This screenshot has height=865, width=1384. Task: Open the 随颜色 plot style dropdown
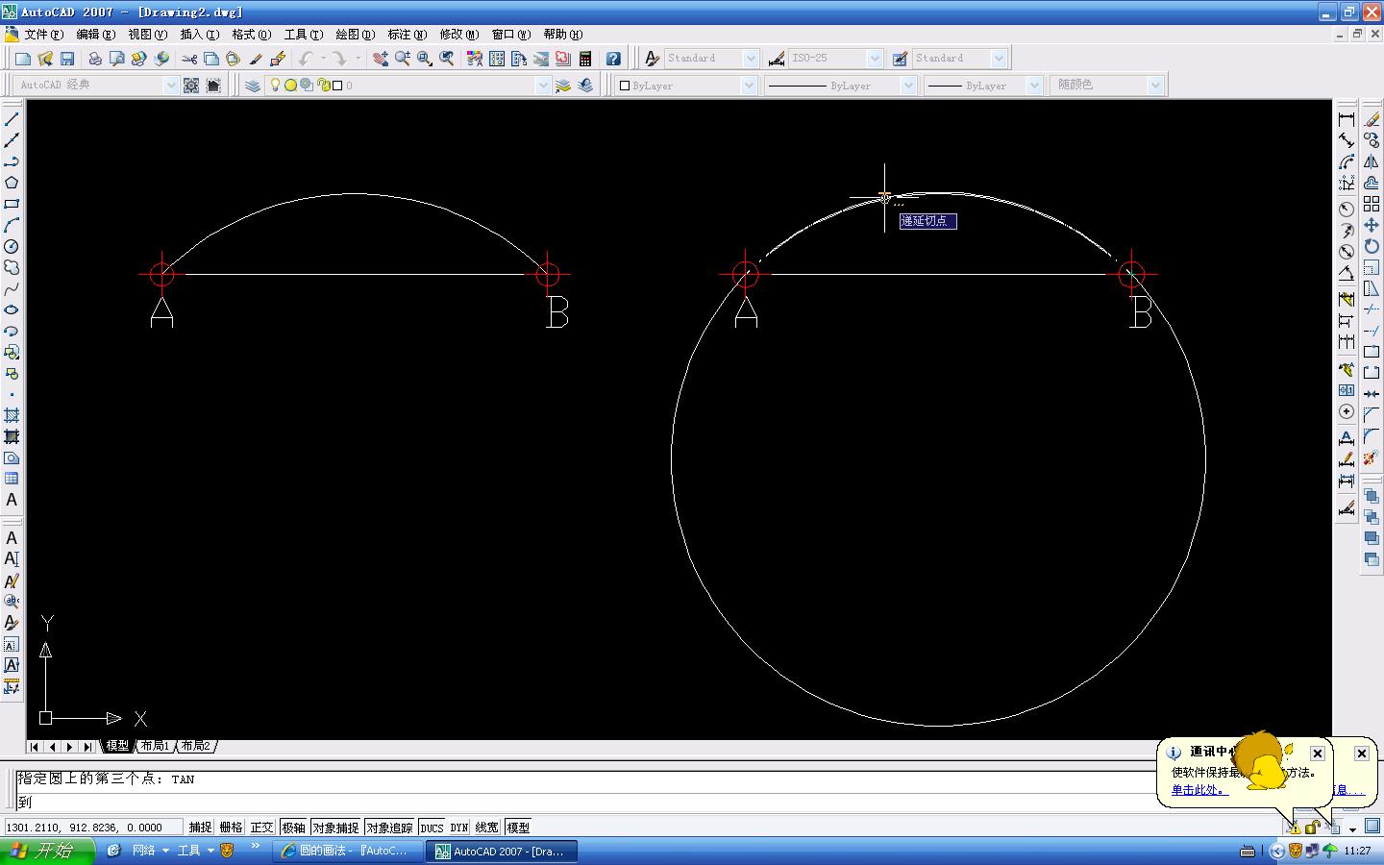click(x=1155, y=86)
